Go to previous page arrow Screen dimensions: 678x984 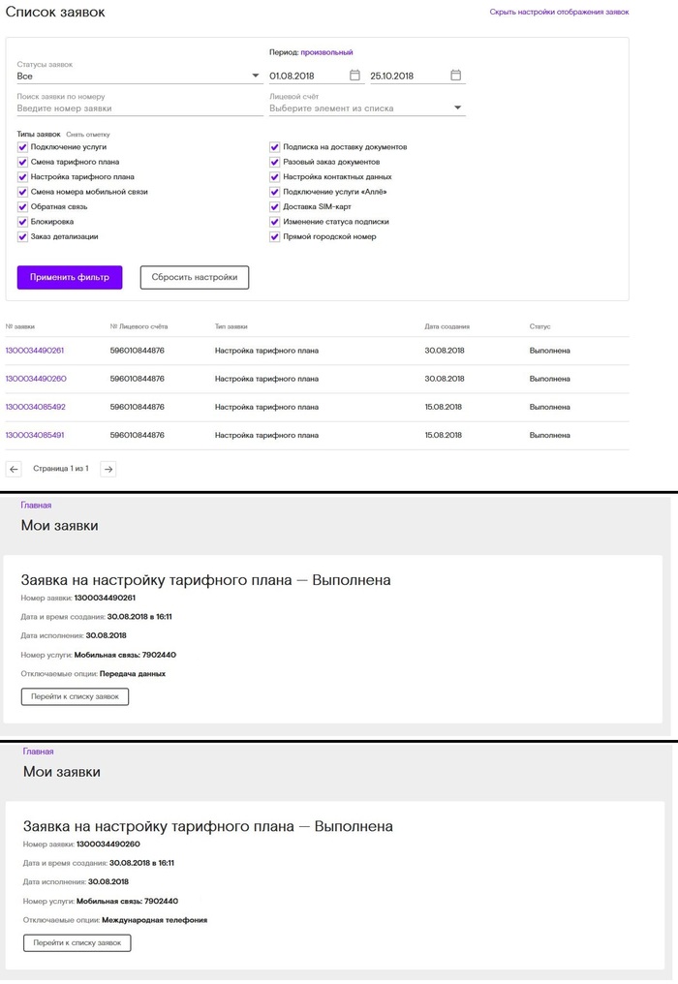[x=14, y=469]
